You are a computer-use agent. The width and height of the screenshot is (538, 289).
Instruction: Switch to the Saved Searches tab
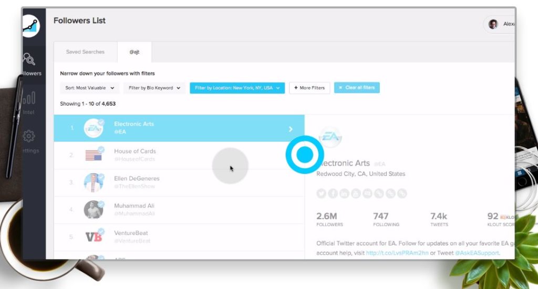tap(86, 52)
